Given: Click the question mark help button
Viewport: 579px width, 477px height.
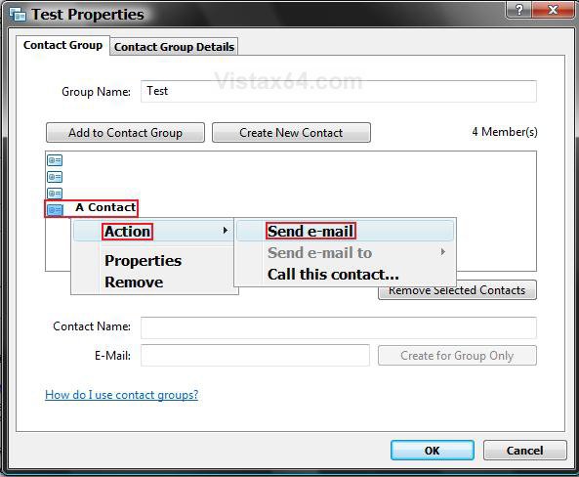Looking at the screenshot, I should point(519,10).
